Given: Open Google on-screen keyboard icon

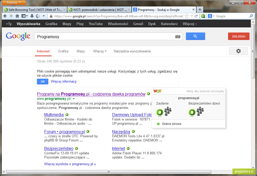Looking at the screenshot, I should point(178,37).
